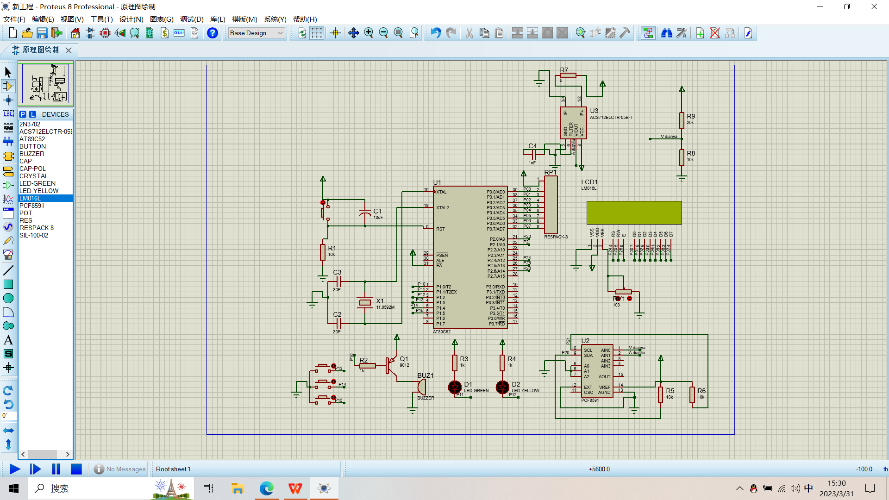889x500 pixels.
Task: Open the 编辑(E) menu
Action: (43, 19)
